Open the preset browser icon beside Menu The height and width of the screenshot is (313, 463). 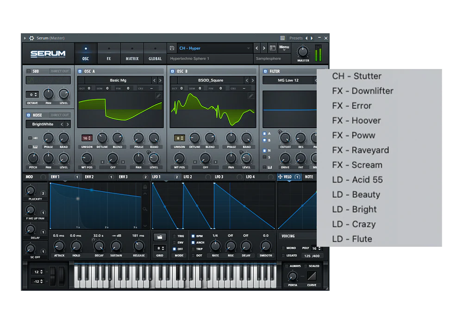pos(273,48)
